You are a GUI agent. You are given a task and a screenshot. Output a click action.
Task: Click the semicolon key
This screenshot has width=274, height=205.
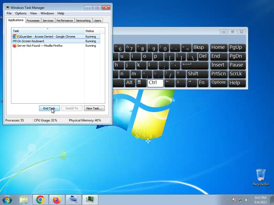coord(164,66)
